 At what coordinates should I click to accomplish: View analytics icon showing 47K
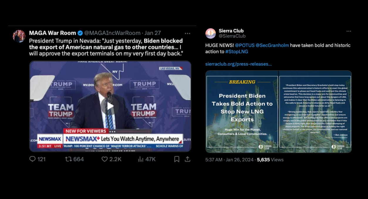point(141,159)
